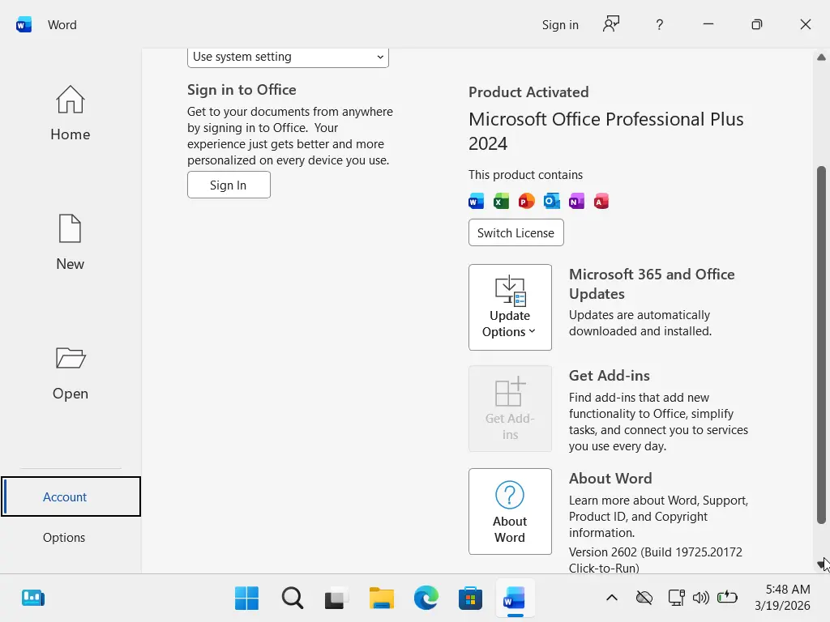Image resolution: width=830 pixels, height=622 pixels.
Task: Click the Excel product icon
Action: [501, 201]
